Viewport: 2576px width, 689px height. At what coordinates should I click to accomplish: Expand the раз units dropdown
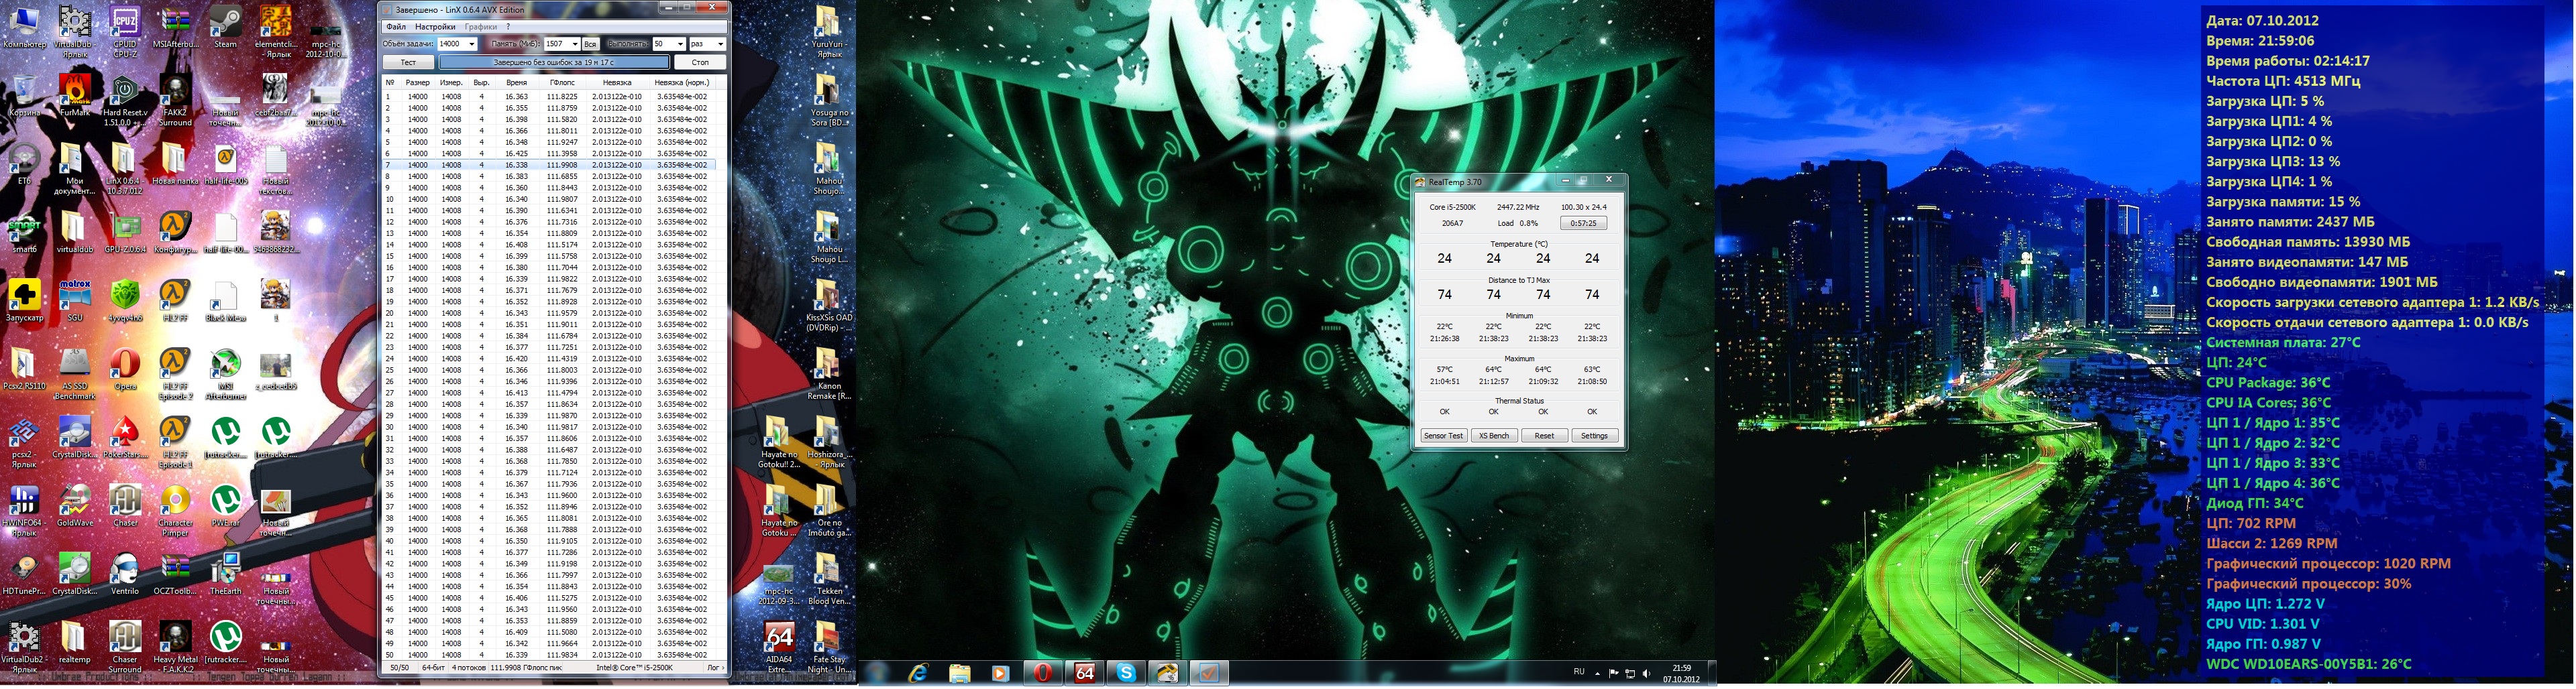(x=720, y=44)
